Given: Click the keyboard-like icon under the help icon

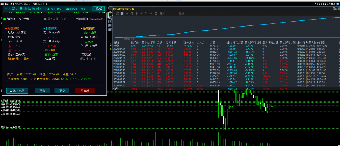Looking at the screenshot, I should click(x=110, y=25).
